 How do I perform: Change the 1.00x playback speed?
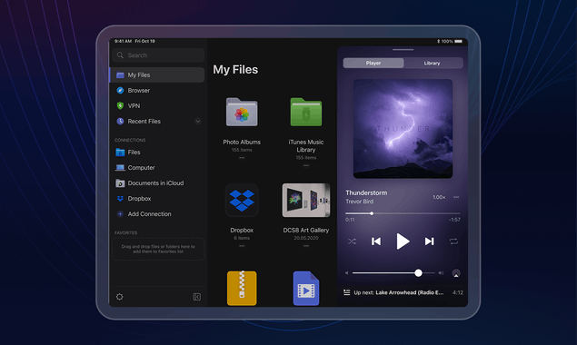pyautogui.click(x=439, y=197)
